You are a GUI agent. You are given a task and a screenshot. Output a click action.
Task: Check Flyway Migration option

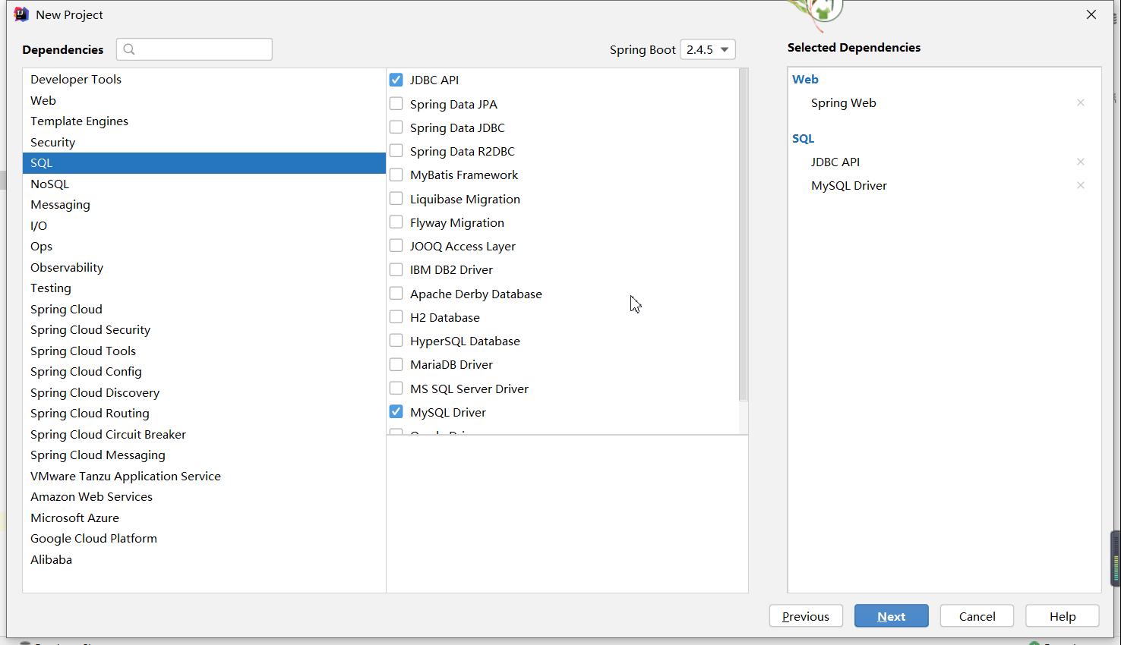point(396,222)
